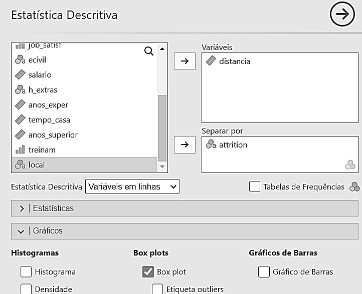This screenshot has height=294, width=362.
Task: Collapse the Gráficos section
Action: coord(21,231)
